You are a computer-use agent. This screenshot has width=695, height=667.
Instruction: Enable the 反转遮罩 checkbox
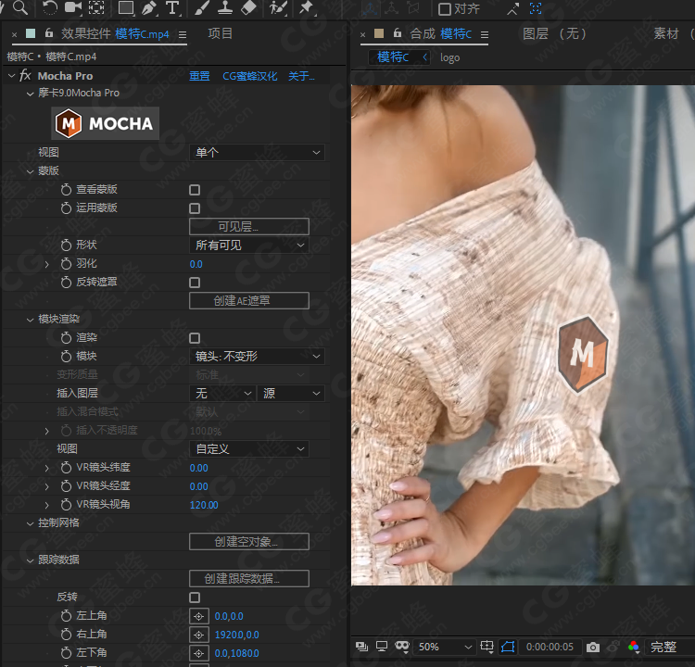tap(195, 283)
